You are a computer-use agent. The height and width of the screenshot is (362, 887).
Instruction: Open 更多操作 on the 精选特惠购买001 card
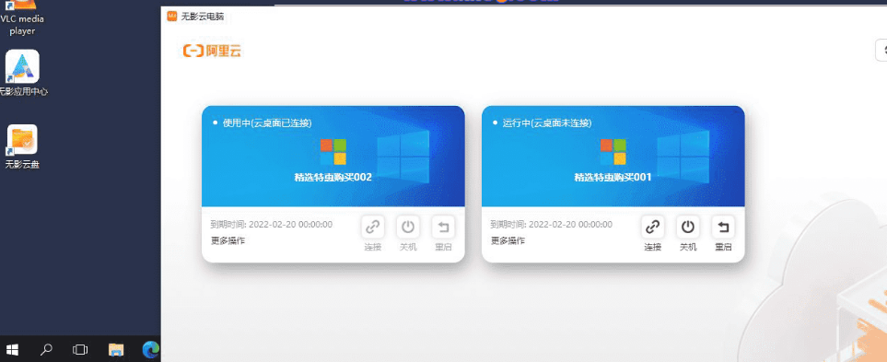tap(508, 240)
